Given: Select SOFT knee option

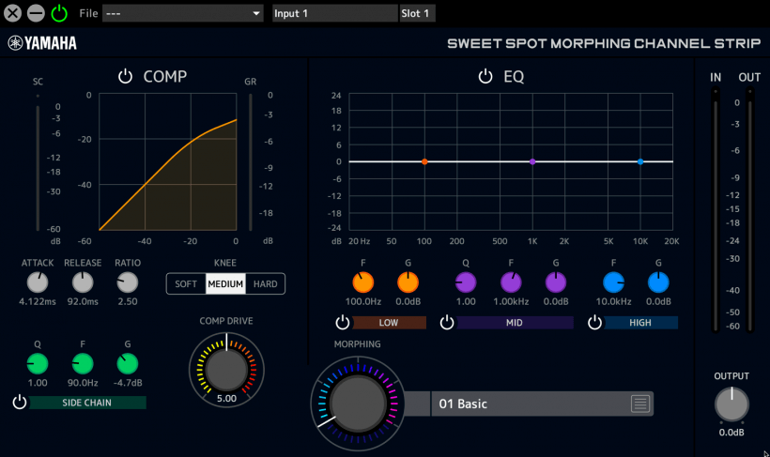Looking at the screenshot, I should [x=186, y=283].
